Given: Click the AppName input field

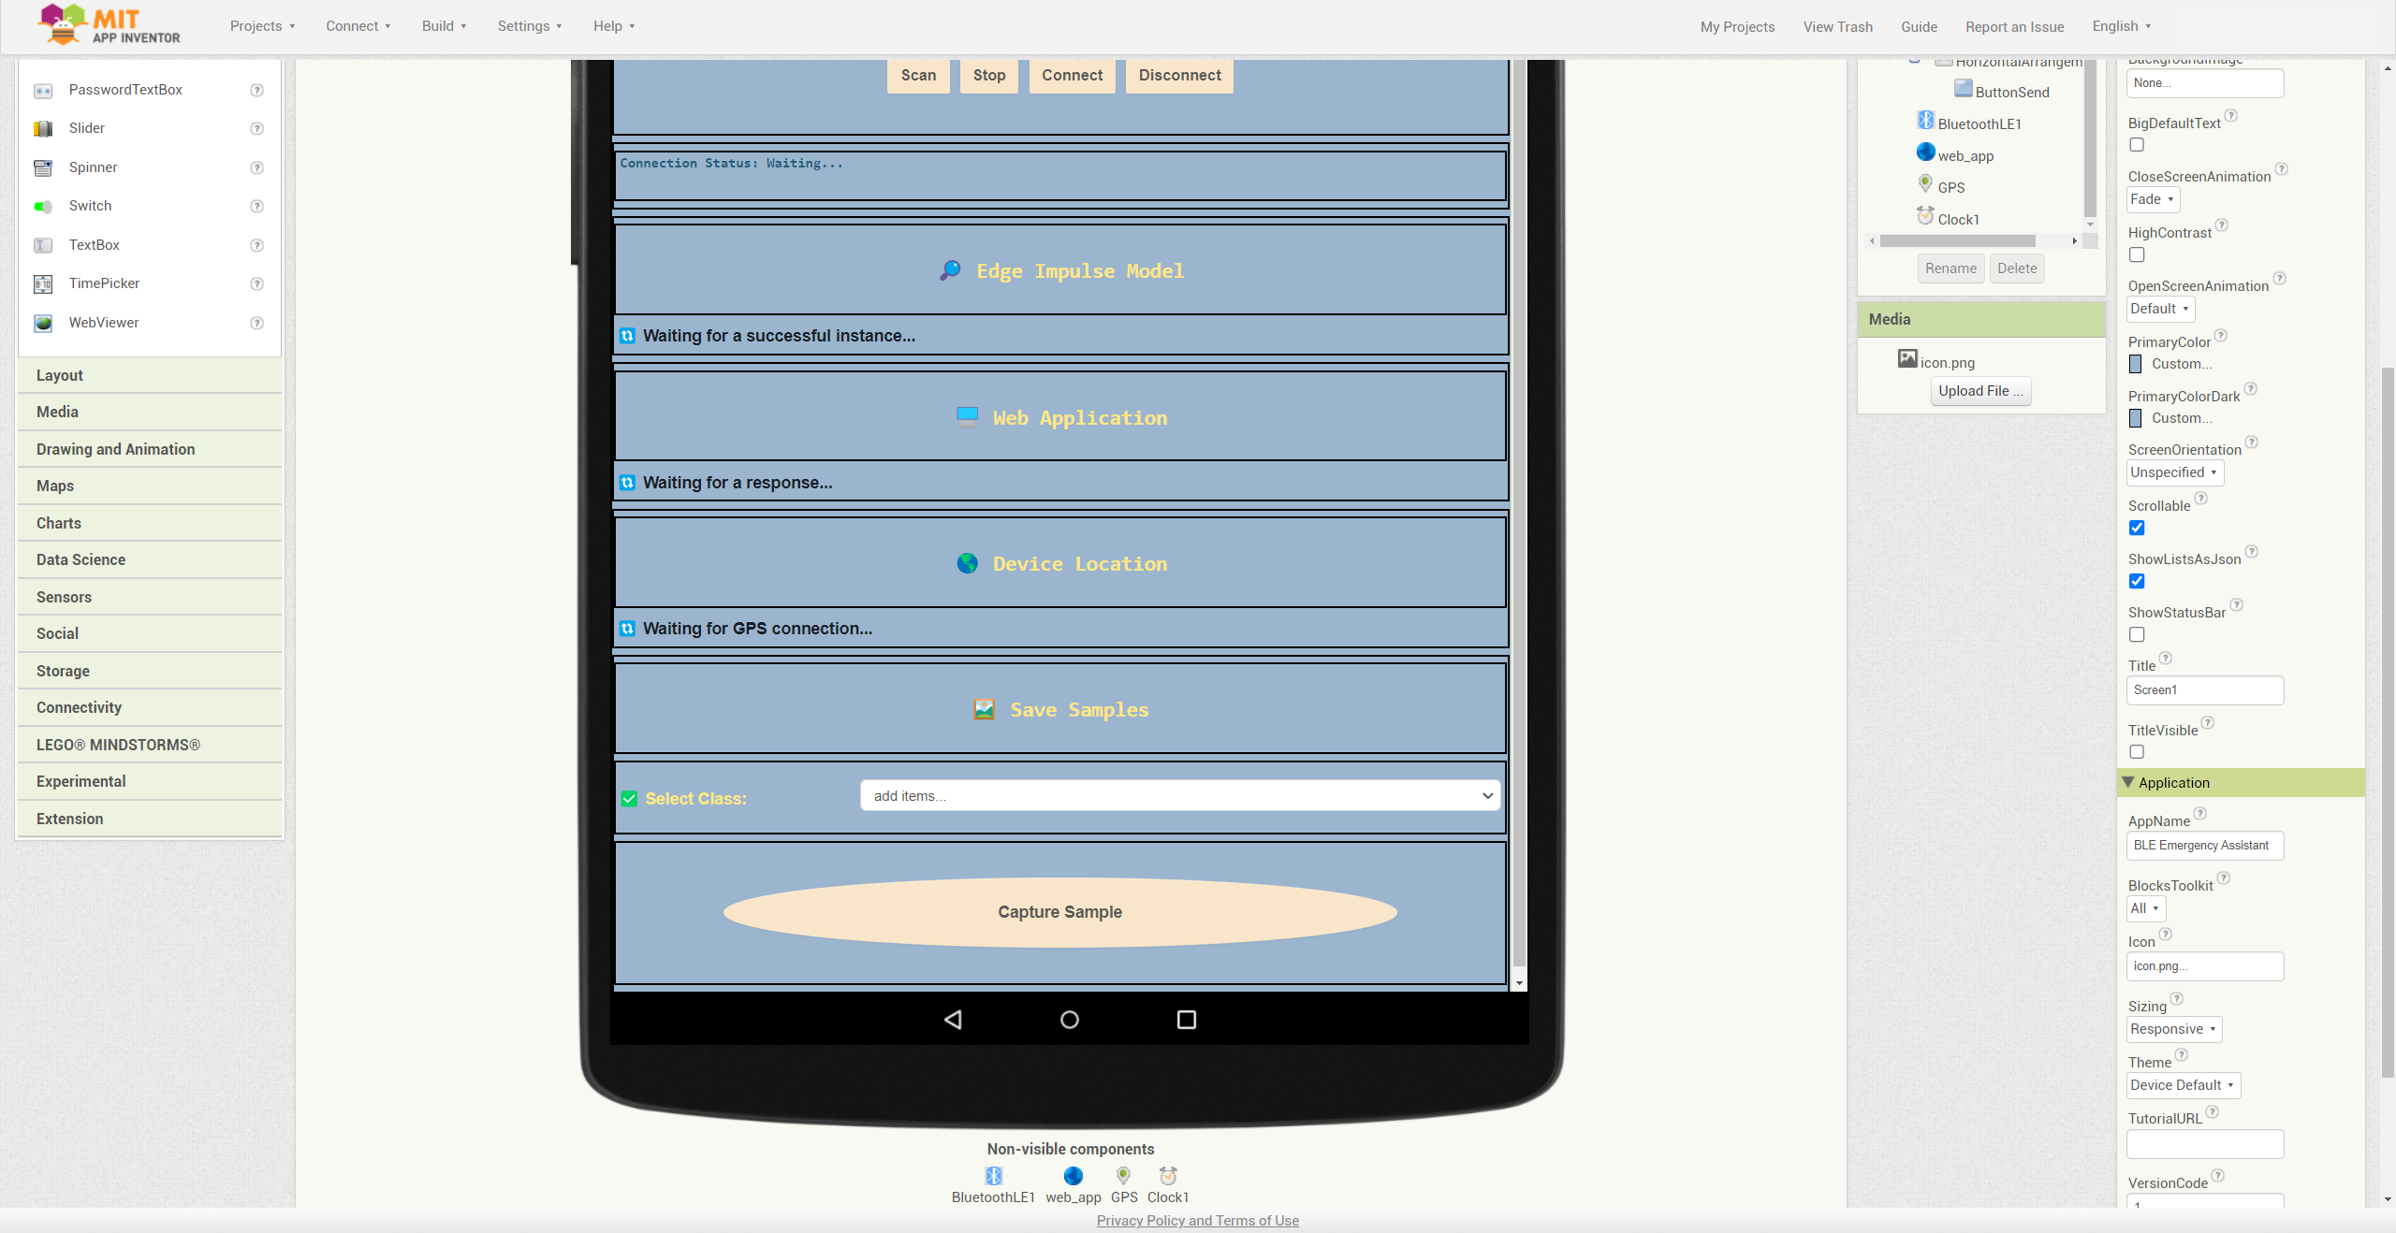Looking at the screenshot, I should tap(2202, 845).
